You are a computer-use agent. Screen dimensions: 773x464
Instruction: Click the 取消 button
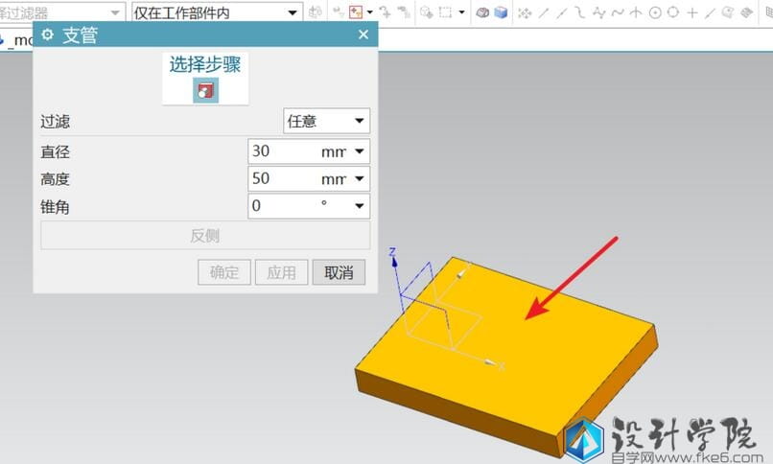(339, 272)
